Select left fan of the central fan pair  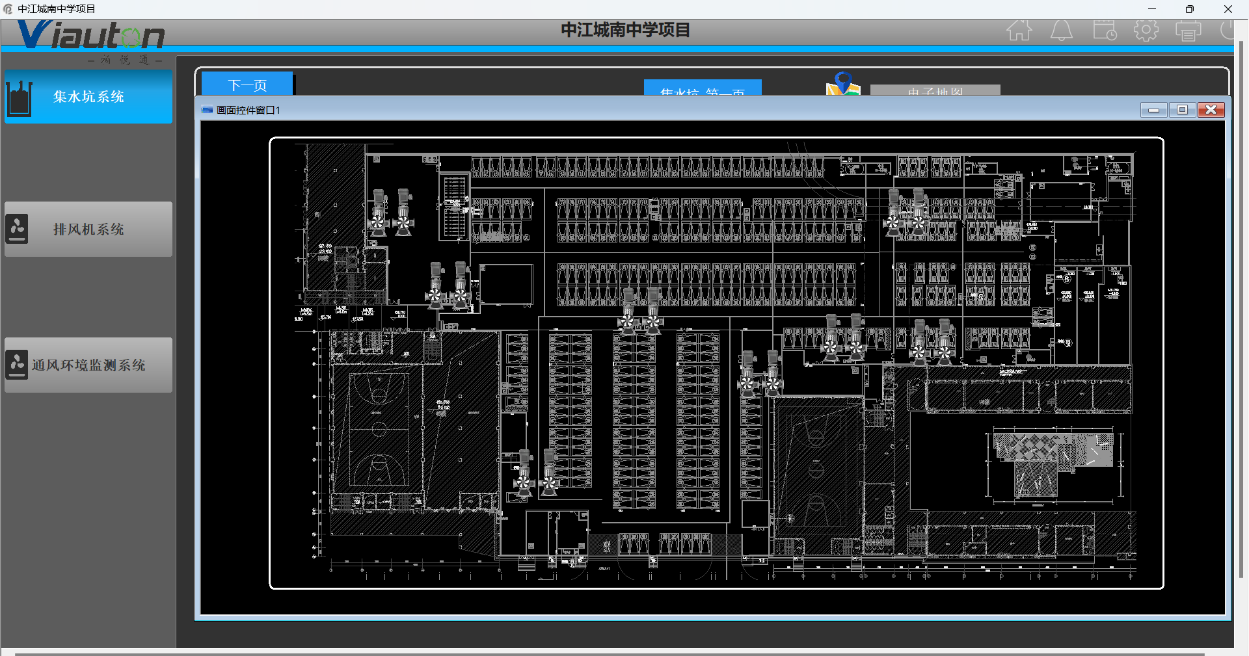[628, 311]
